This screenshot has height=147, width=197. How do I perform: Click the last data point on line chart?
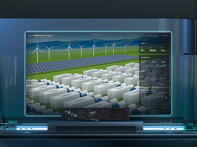[166, 98]
